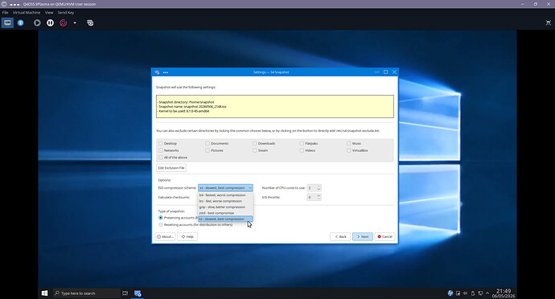Viewport: 555px width, 299px height.
Task: Open the outer window three-dots menu
Action: point(14,4)
